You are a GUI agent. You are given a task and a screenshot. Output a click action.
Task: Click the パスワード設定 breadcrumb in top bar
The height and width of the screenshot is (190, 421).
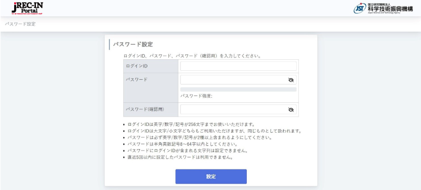tap(20, 24)
